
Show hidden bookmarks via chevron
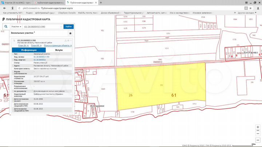click(x=234, y=12)
